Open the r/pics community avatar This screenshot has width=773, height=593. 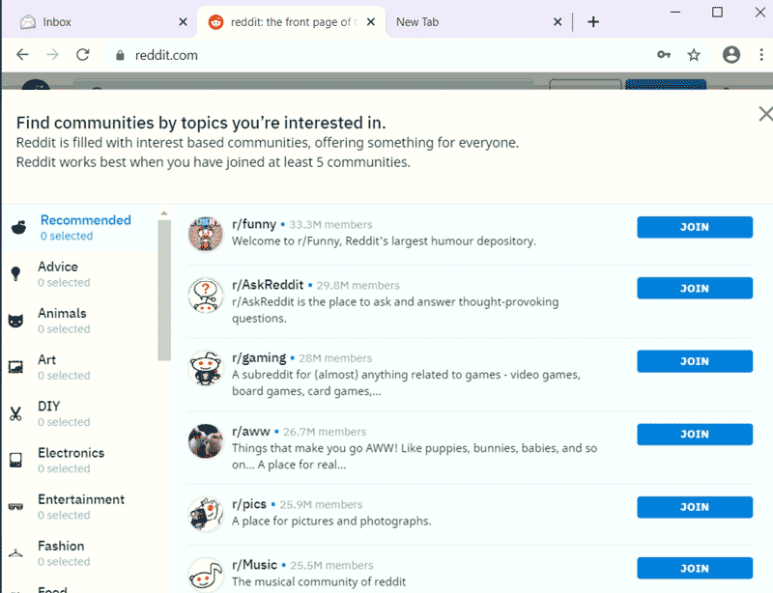point(206,514)
